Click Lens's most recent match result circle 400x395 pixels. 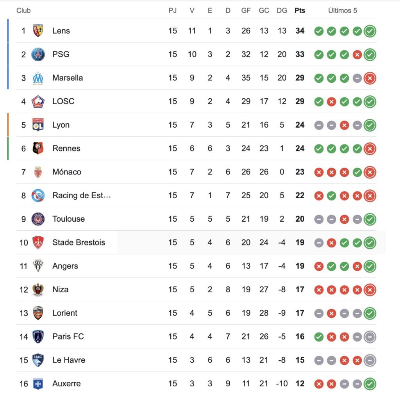coord(370,31)
